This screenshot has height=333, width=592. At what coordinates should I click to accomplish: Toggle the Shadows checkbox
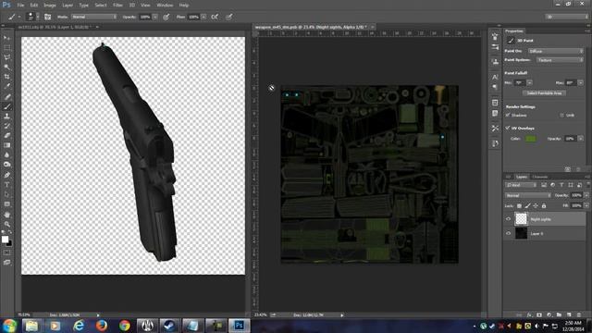[x=508, y=115]
